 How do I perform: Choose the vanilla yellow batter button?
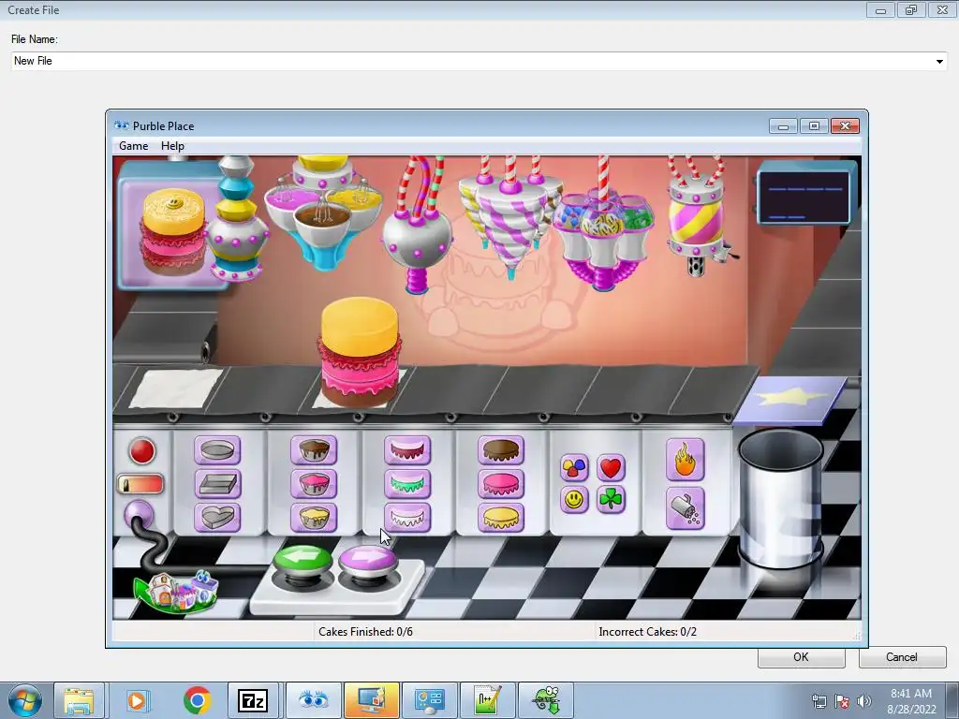tap(314, 517)
